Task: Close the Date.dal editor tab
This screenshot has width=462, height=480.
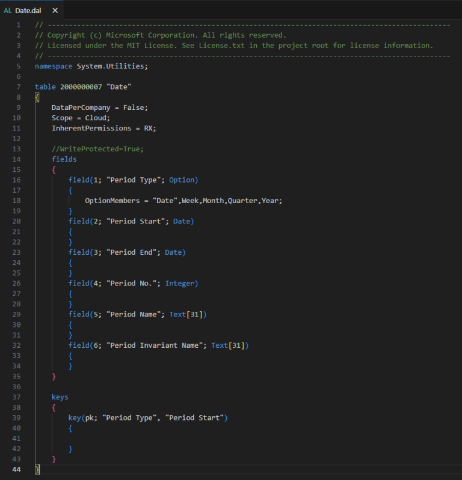Action: coord(55,11)
